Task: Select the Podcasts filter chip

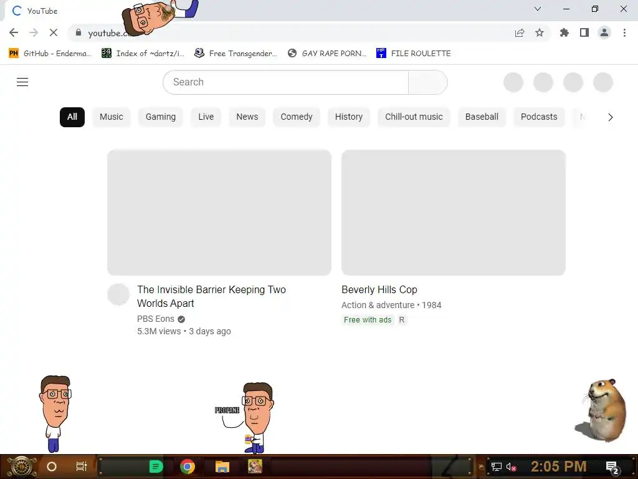Action: click(539, 117)
